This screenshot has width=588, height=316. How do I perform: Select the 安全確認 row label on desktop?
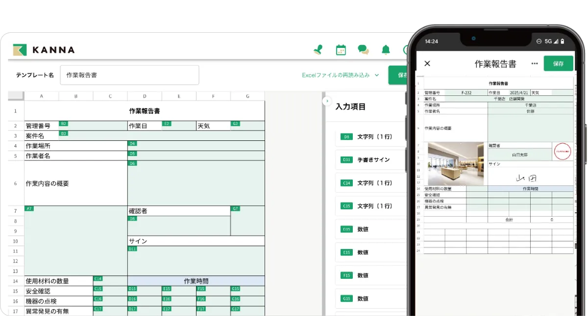tap(59, 291)
